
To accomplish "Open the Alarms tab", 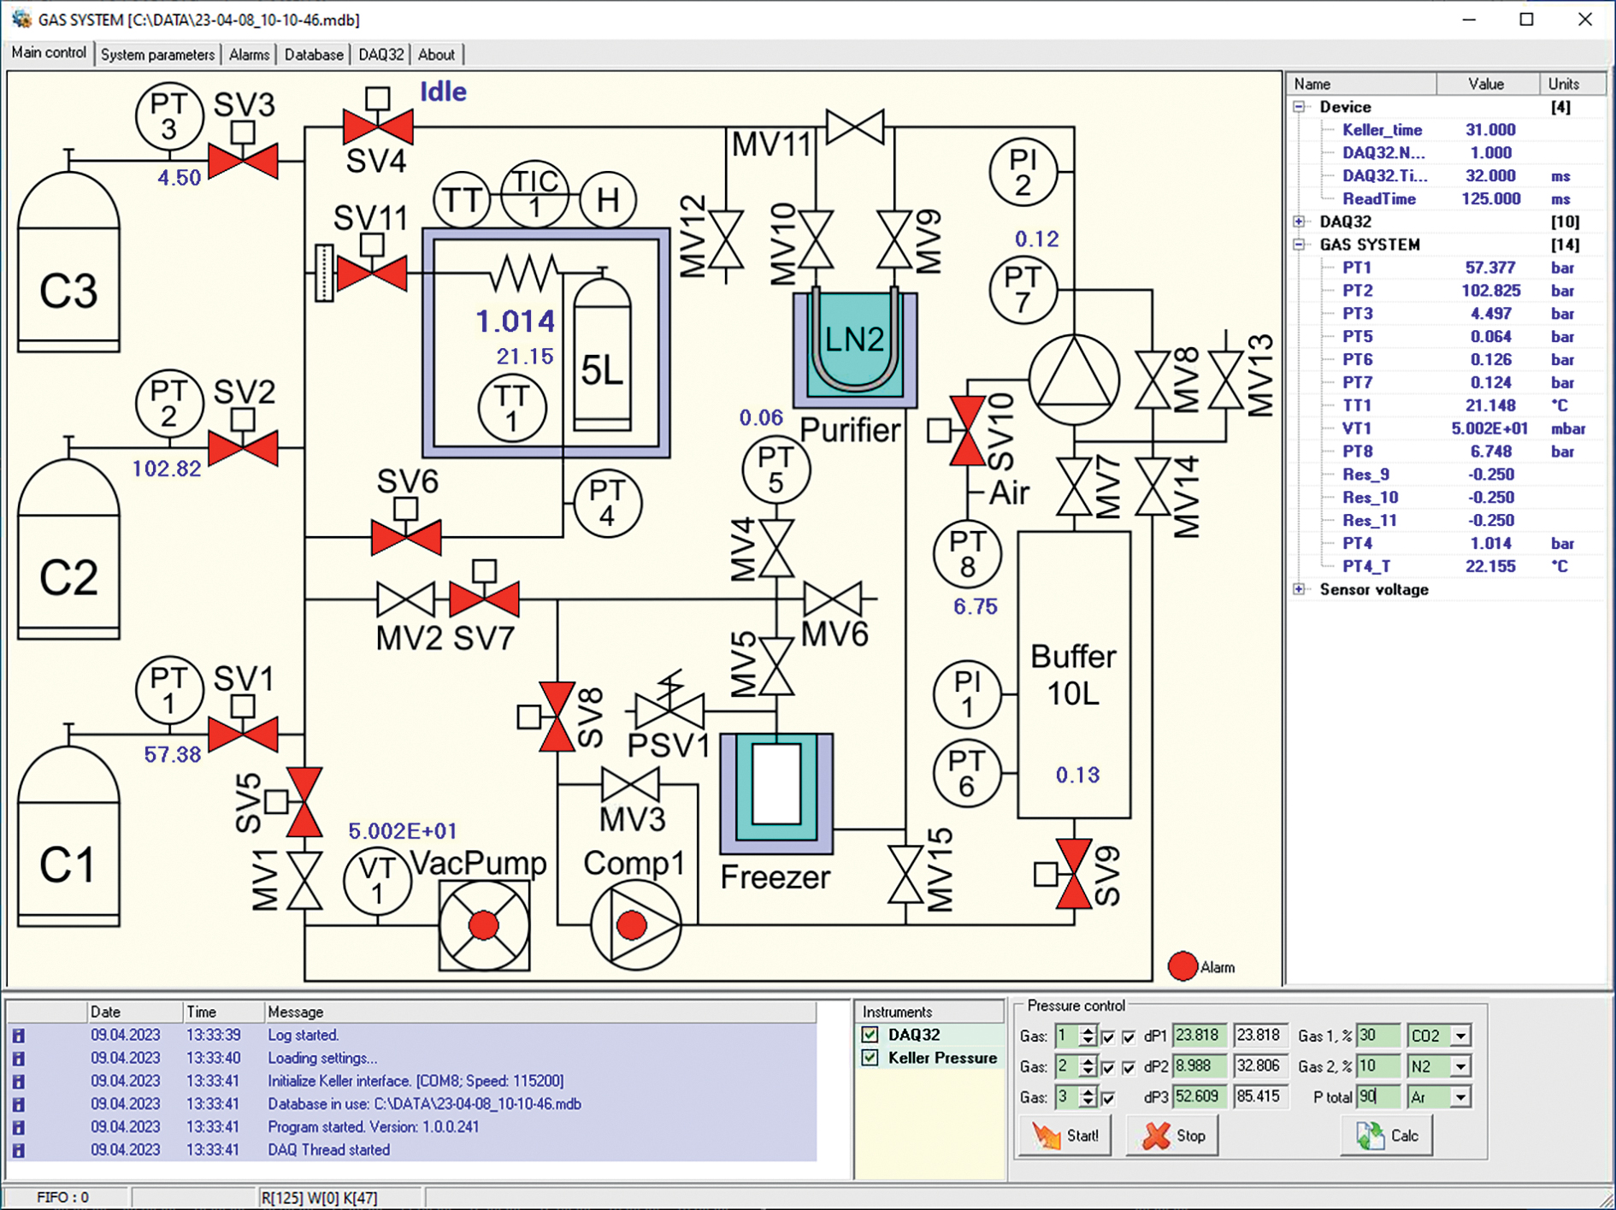I will [x=249, y=55].
